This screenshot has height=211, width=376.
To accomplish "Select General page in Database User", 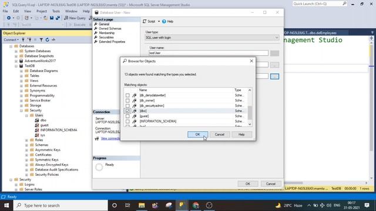I will [x=104, y=24].
